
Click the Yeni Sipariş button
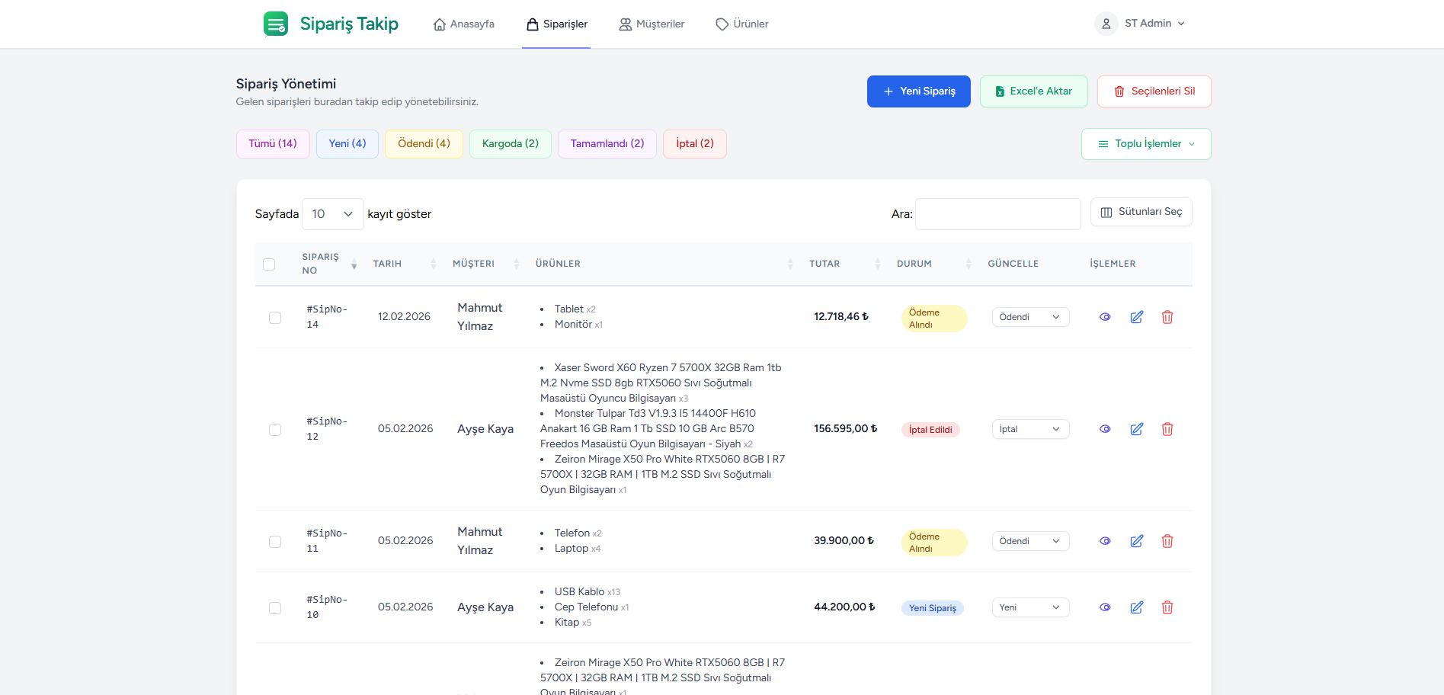pos(918,91)
